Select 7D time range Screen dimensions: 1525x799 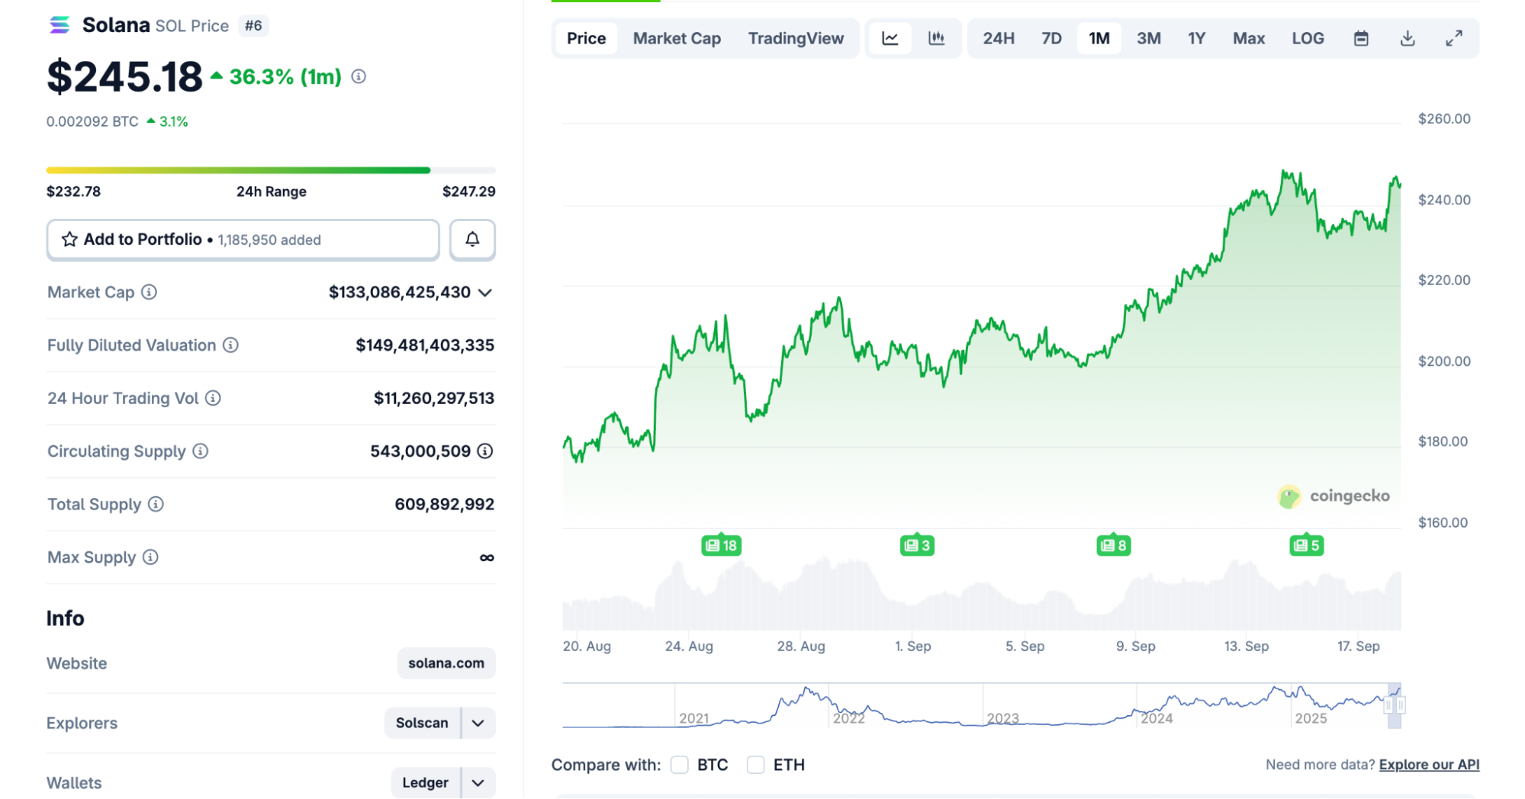point(1051,38)
